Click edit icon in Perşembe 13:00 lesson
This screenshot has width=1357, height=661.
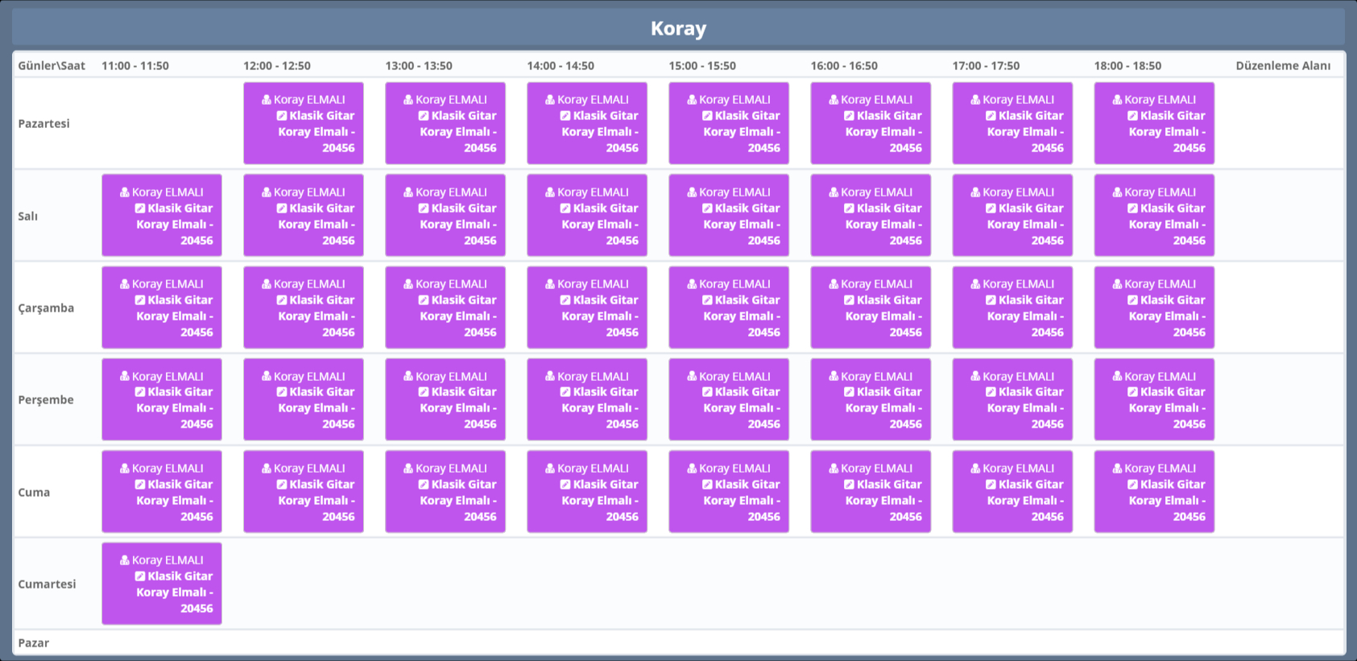(424, 392)
